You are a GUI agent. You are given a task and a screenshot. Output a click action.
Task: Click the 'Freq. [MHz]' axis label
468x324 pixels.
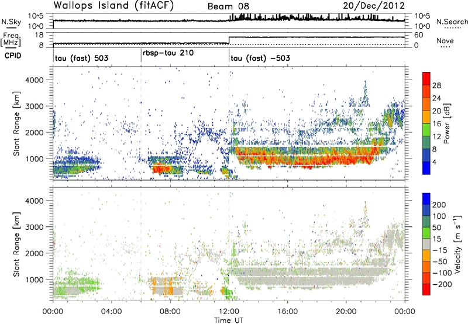[x=11, y=40]
